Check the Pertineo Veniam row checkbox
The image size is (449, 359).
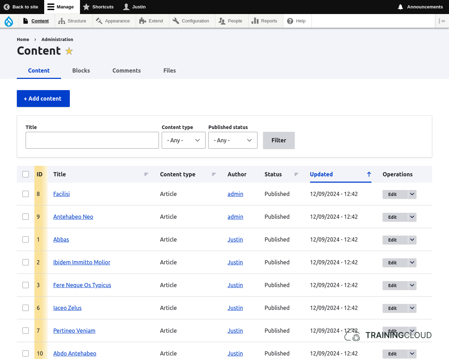(x=26, y=331)
